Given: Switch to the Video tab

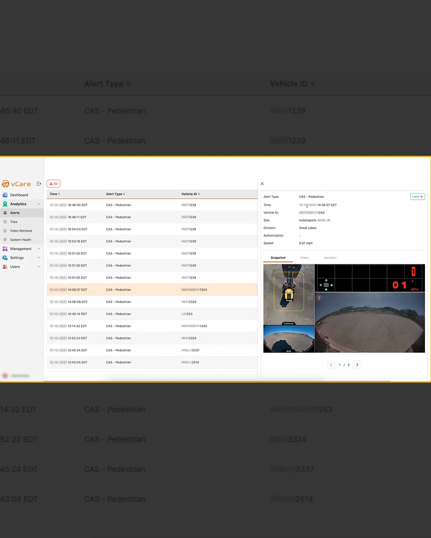Looking at the screenshot, I should 304,258.
